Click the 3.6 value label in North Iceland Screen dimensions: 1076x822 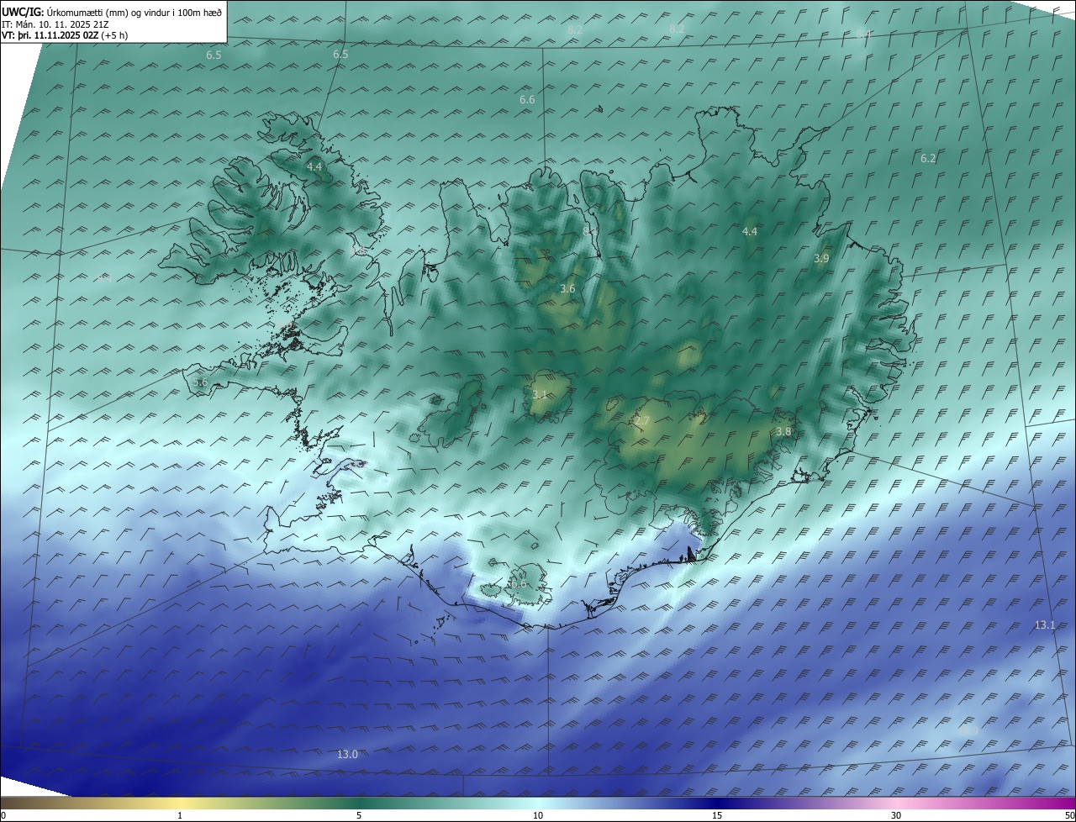coord(567,289)
